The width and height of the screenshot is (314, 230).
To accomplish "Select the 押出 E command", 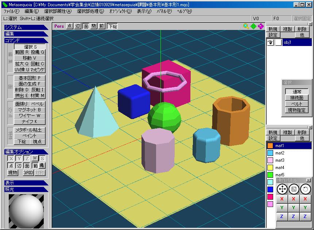I will (x=22, y=96).
